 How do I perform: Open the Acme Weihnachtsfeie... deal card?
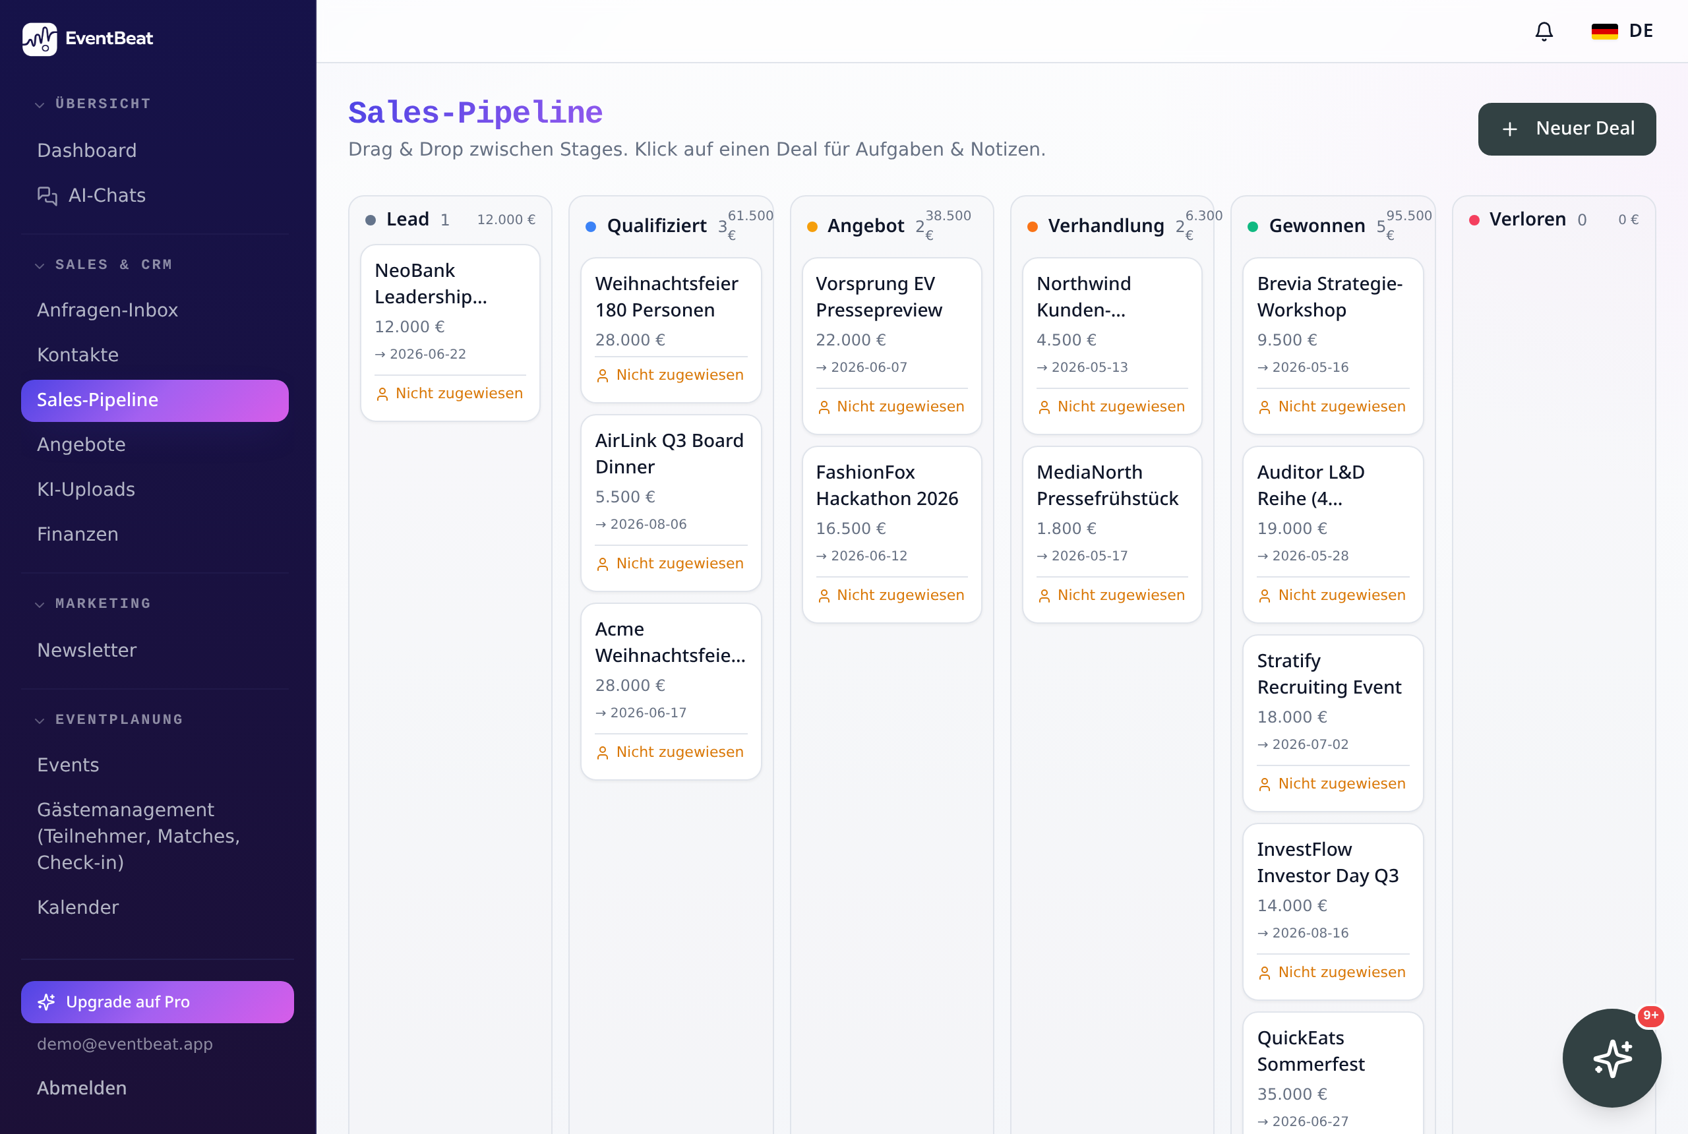coord(671,692)
